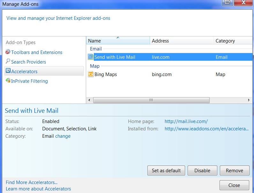Image resolution: width=254 pixels, height=193 pixels.
Task: Click Set as default button
Action: [166, 170]
